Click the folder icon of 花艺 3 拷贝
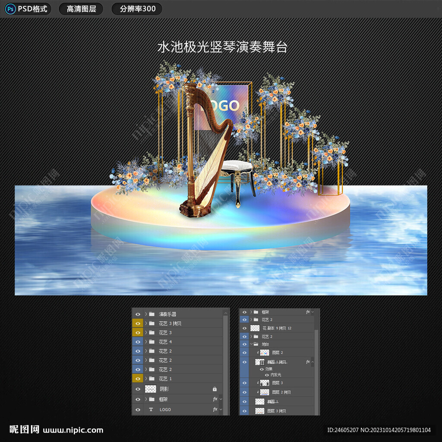 [152, 323]
